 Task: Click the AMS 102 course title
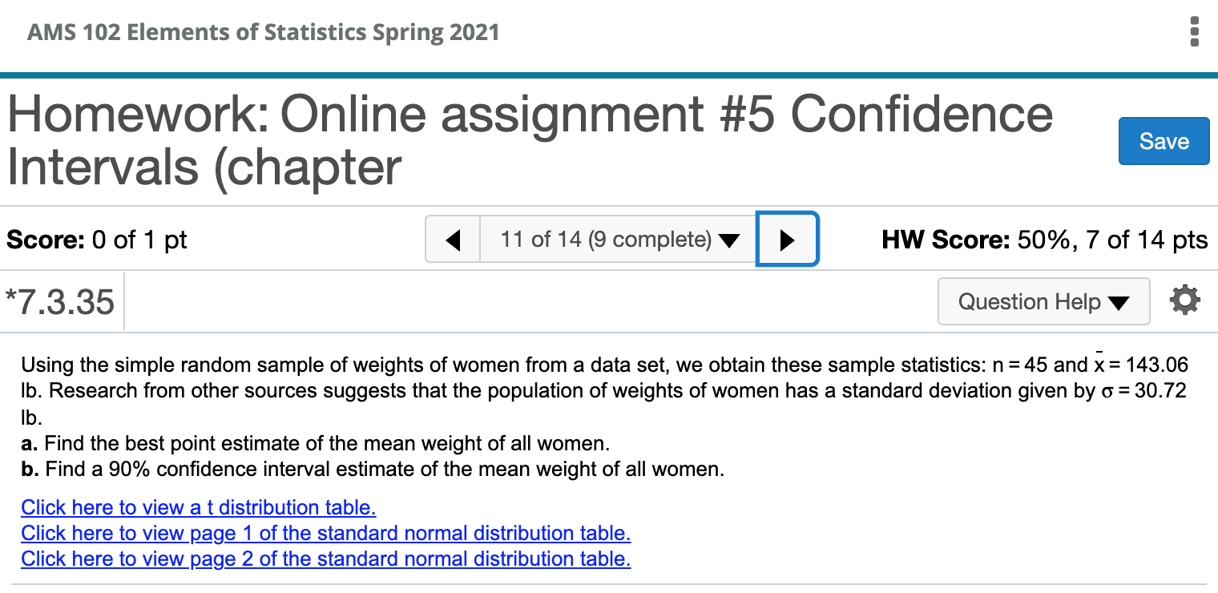coord(263,33)
